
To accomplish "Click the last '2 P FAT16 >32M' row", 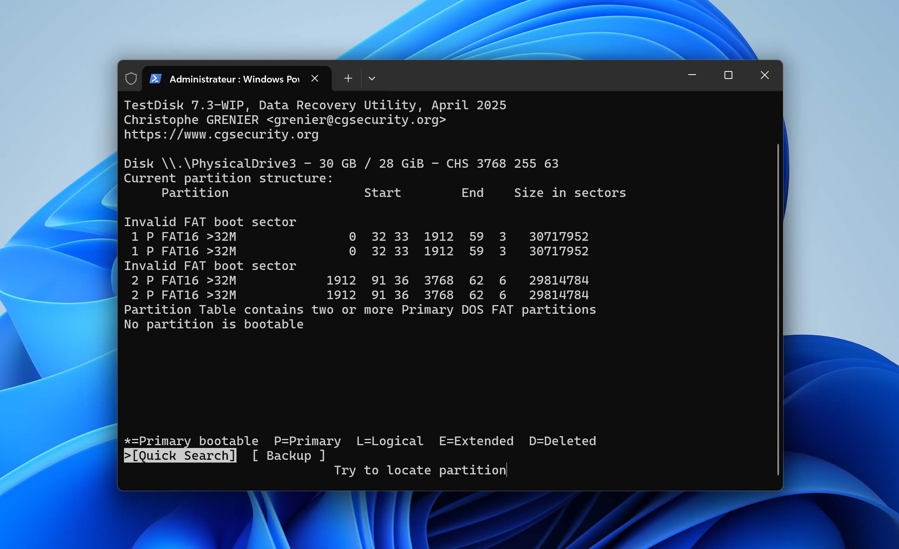I will tap(356, 295).
